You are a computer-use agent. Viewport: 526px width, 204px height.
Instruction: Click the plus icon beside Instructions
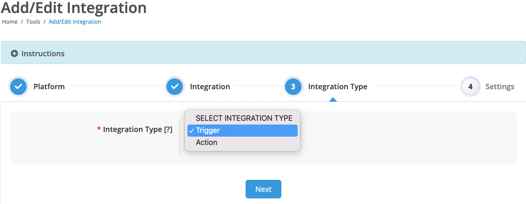tap(14, 53)
